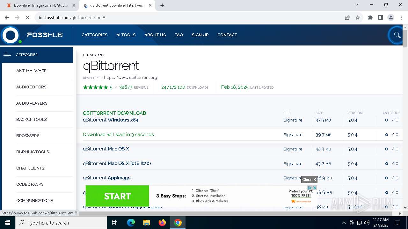The width and height of the screenshot is (408, 229).
Task: Open the Windows Start menu
Action: click(8, 223)
